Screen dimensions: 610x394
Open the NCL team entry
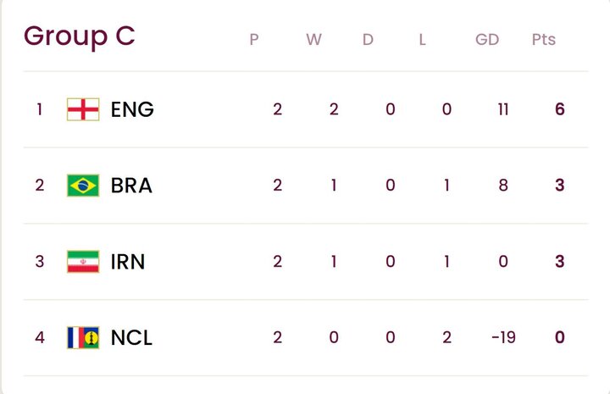pos(131,338)
